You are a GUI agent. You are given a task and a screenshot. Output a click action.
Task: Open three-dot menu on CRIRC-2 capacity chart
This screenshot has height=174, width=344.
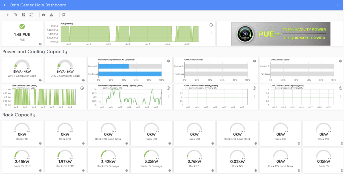pos(340,96)
